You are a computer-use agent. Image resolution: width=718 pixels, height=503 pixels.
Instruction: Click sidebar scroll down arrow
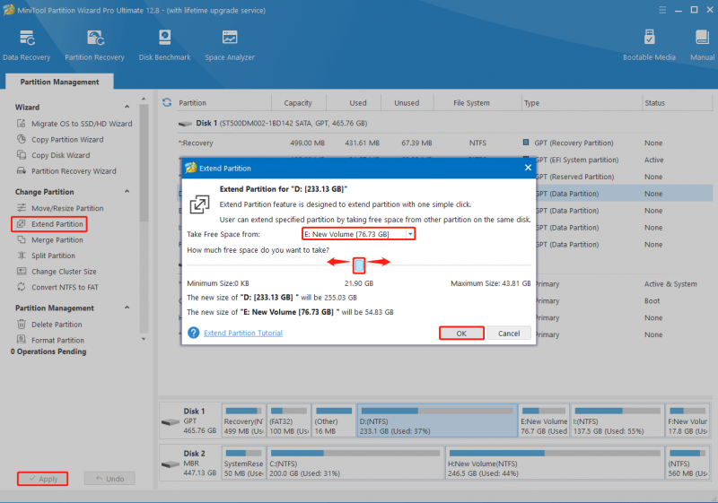click(144, 339)
